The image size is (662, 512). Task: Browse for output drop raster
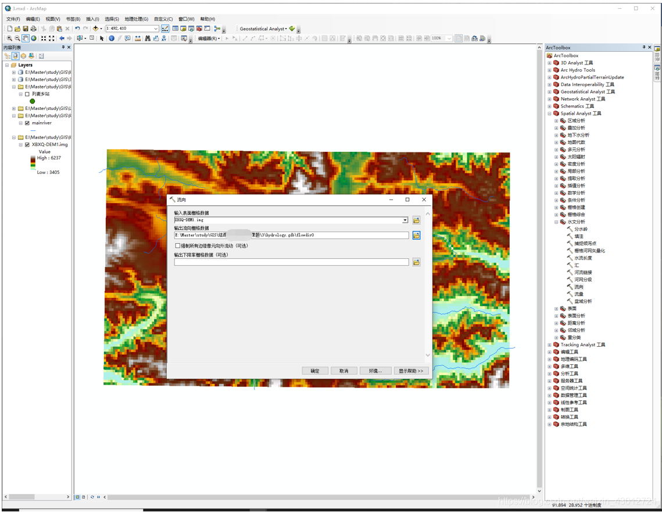(416, 262)
